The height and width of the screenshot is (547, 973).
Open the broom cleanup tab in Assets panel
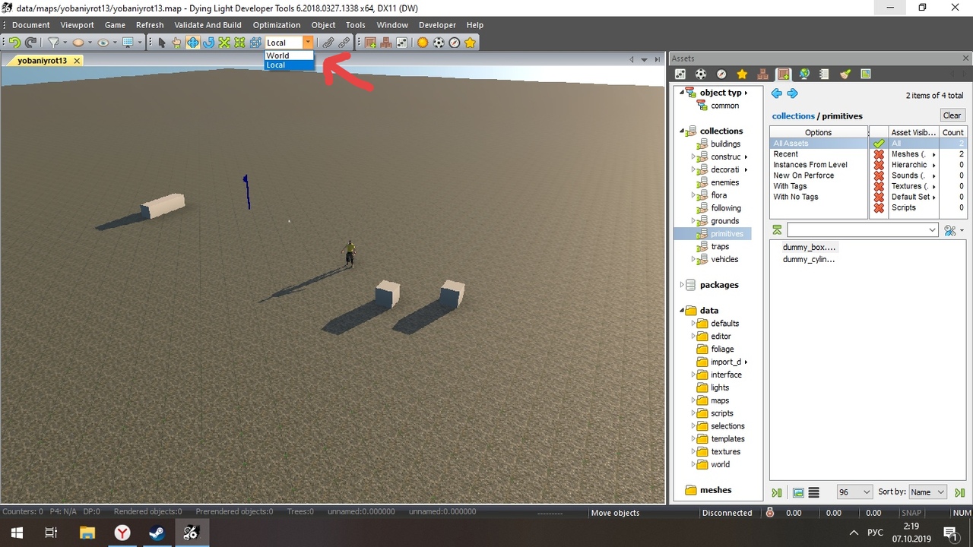click(845, 74)
